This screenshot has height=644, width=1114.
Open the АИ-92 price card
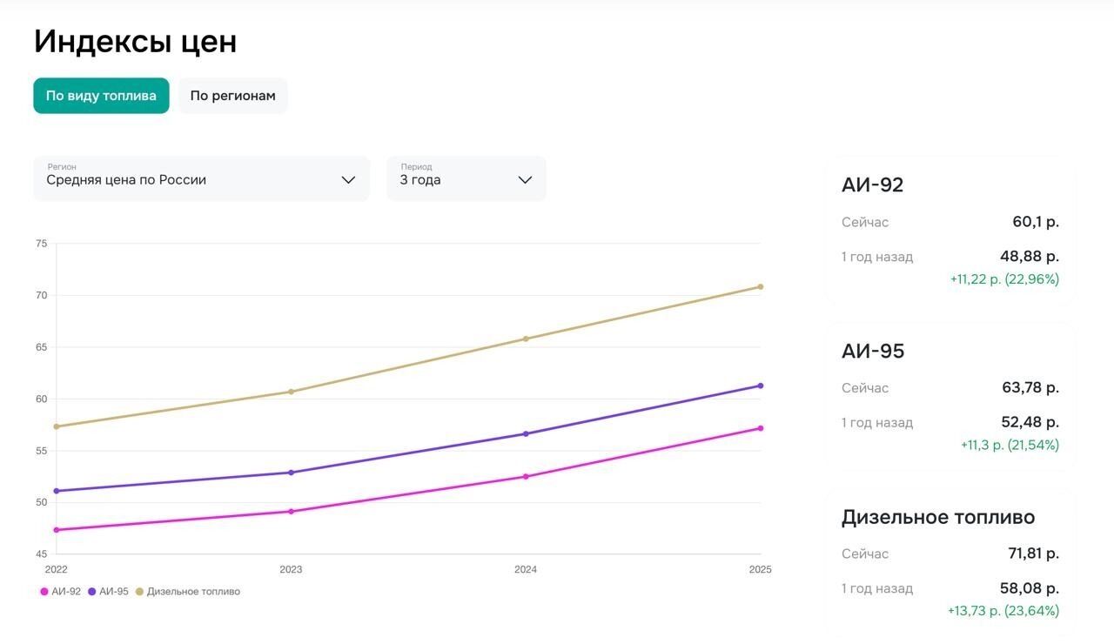(950, 231)
